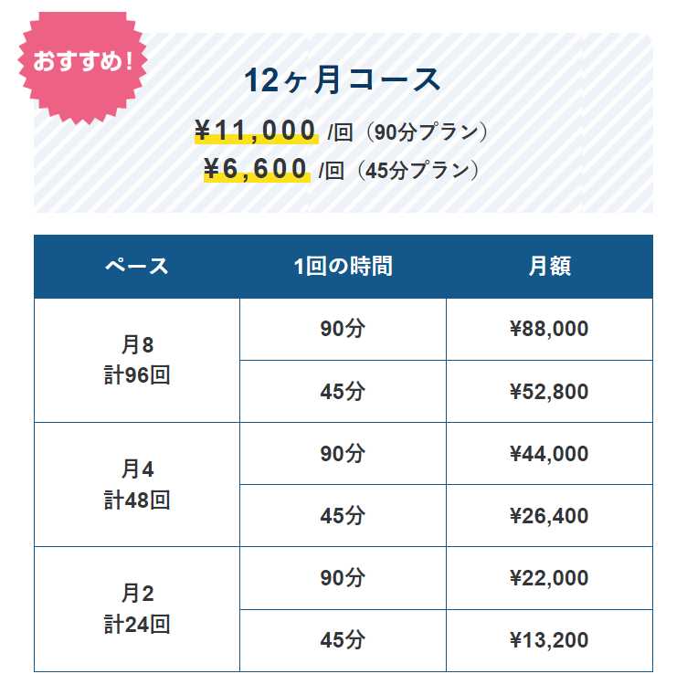Click the 45分 cell in 月2 row
Screen dimensions: 687x695
(x=343, y=640)
